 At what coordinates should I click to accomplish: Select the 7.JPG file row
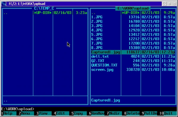(x=133, y=43)
